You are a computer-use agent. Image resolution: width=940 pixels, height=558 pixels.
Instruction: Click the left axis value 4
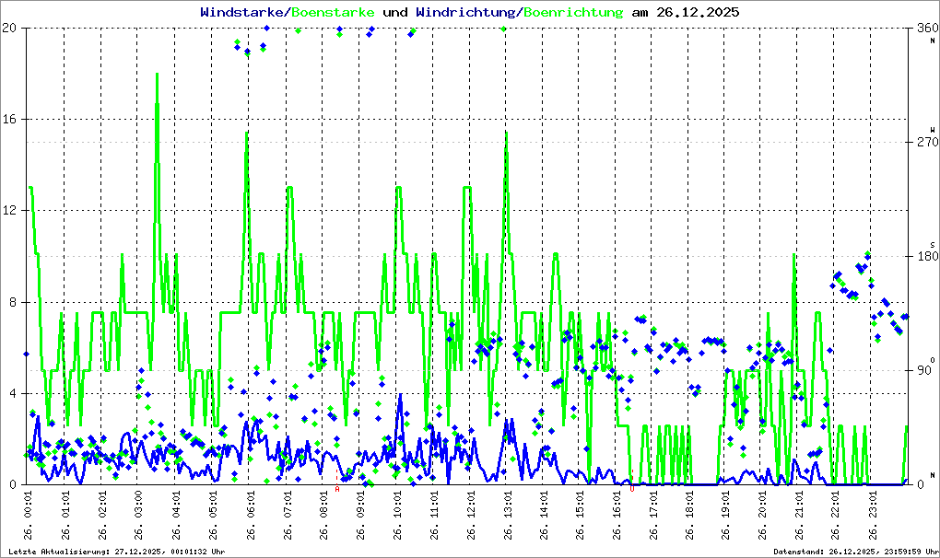click(x=12, y=393)
